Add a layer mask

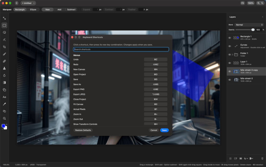(240, 158)
